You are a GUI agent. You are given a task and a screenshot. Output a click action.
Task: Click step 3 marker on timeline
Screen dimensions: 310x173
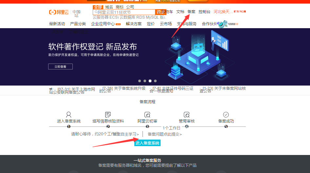[147, 126]
